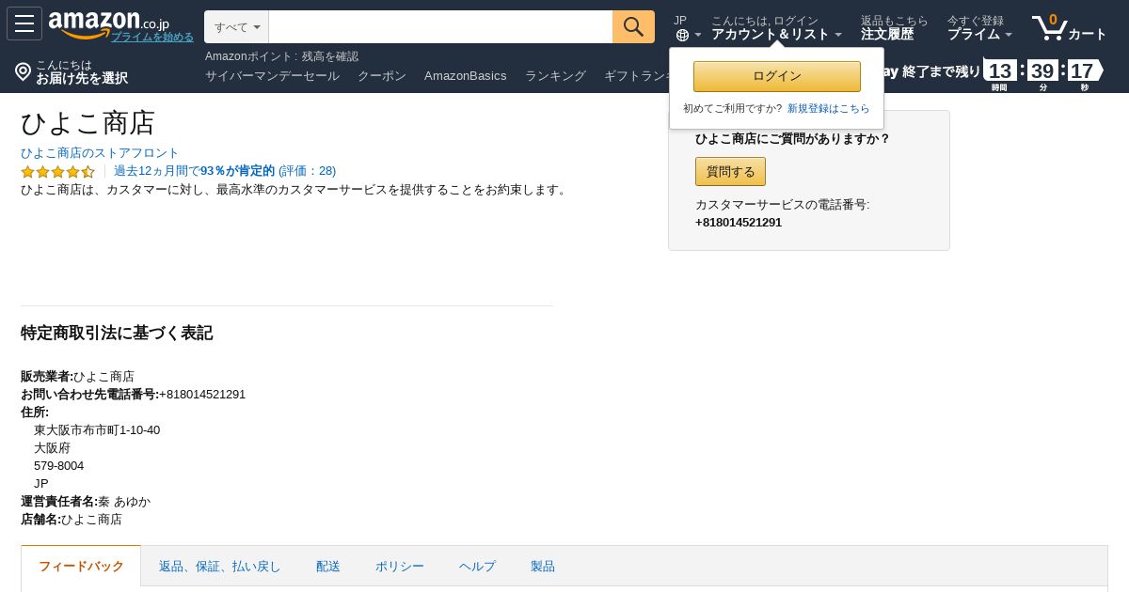Open ランキング nav item
This screenshot has width=1129, height=592.
[555, 75]
